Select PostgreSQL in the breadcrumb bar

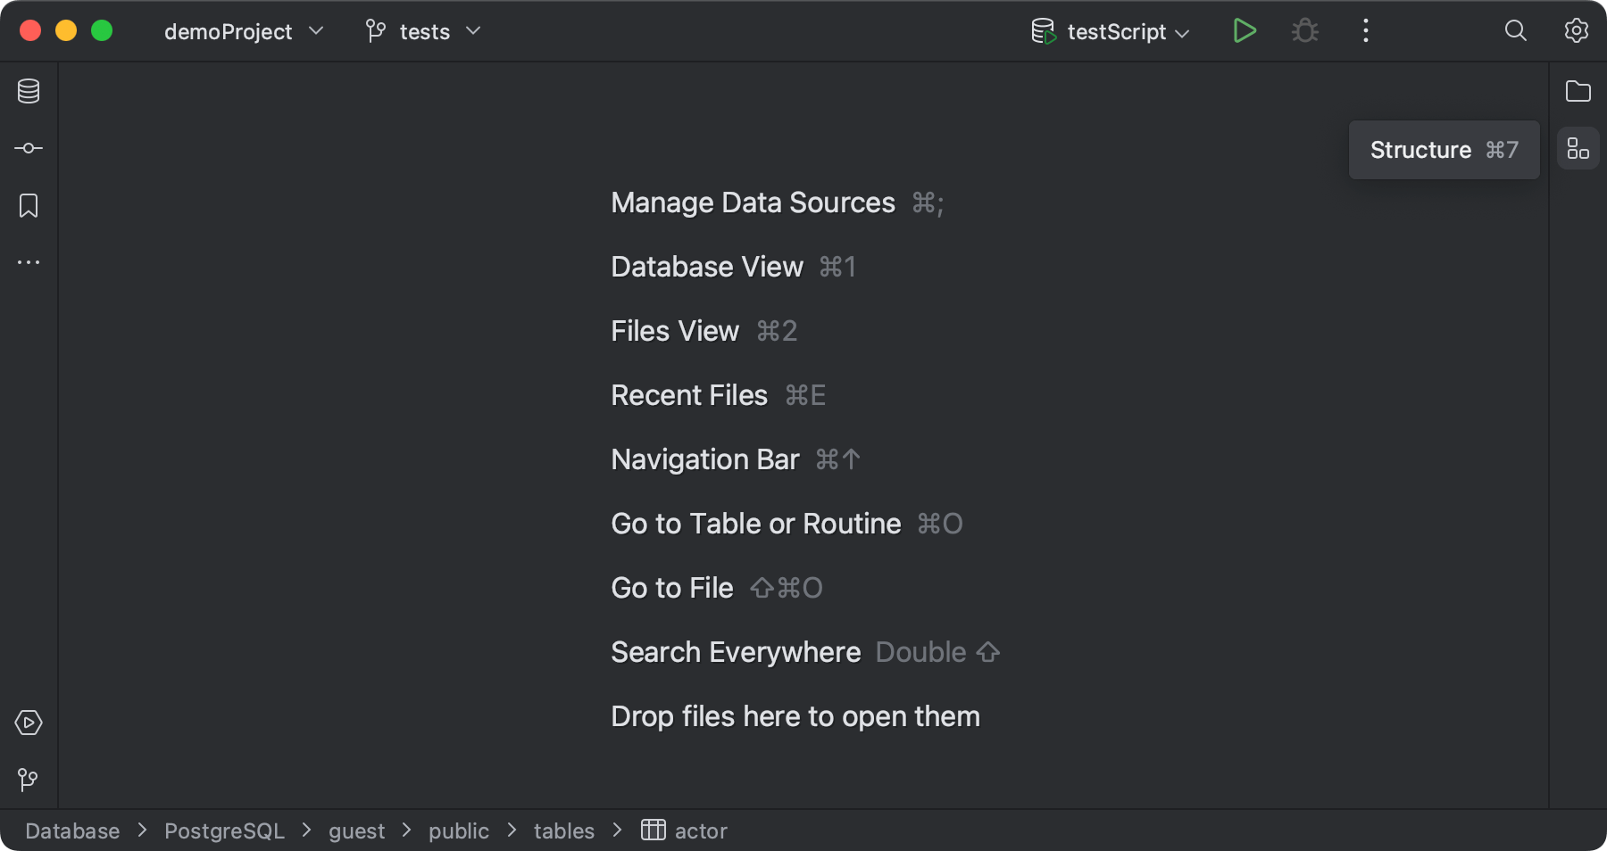[224, 830]
